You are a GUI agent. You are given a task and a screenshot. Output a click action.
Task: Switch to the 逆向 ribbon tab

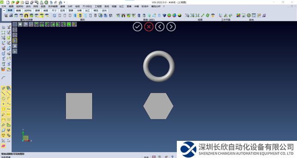tap(104, 10)
